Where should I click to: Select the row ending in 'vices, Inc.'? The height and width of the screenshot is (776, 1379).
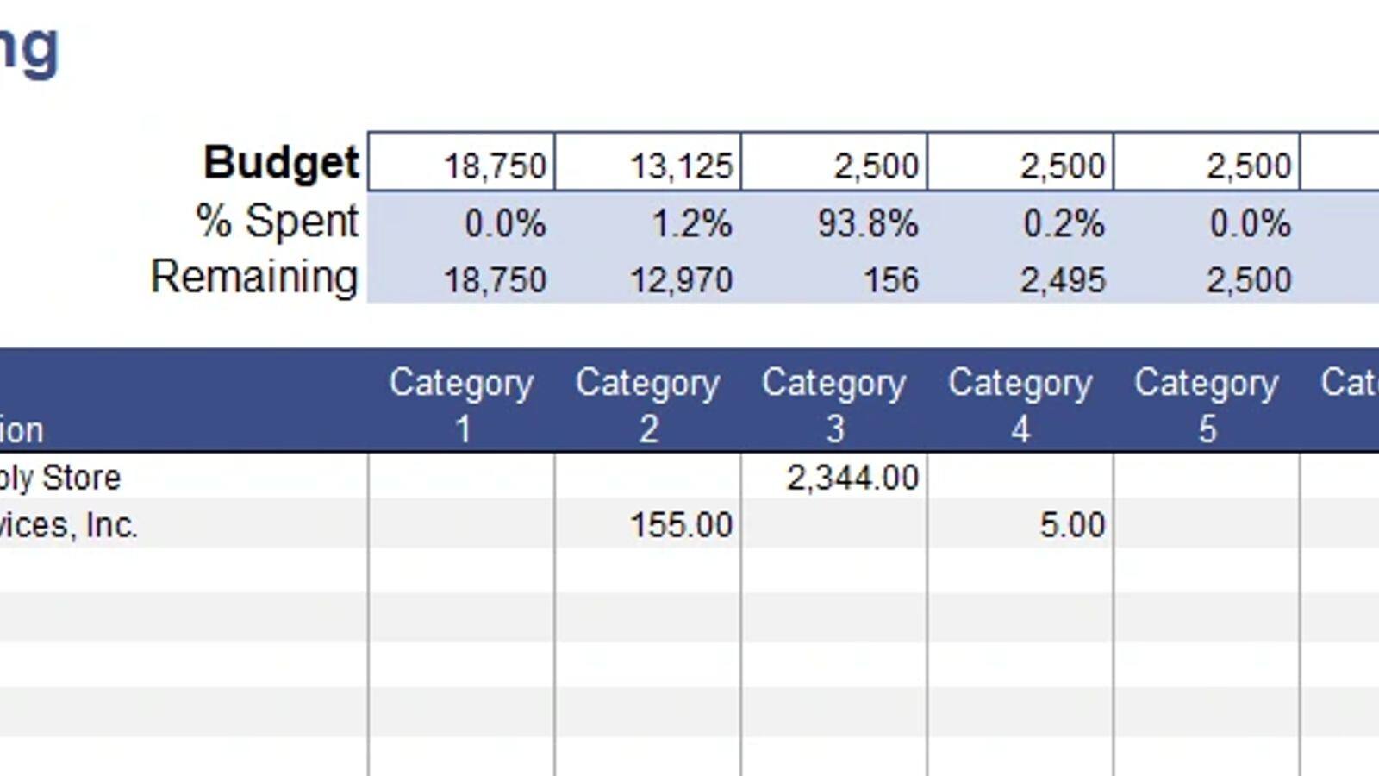pos(689,524)
